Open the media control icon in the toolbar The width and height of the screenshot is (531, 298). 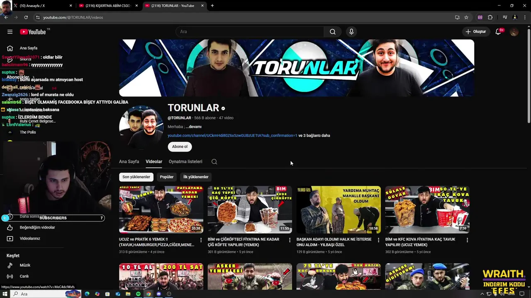click(x=505, y=17)
